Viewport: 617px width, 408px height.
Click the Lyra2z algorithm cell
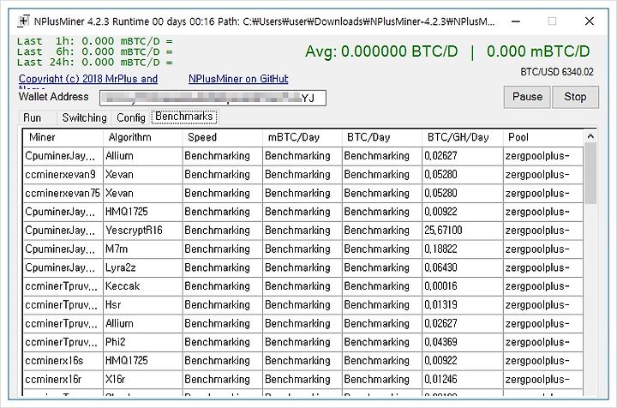click(143, 268)
